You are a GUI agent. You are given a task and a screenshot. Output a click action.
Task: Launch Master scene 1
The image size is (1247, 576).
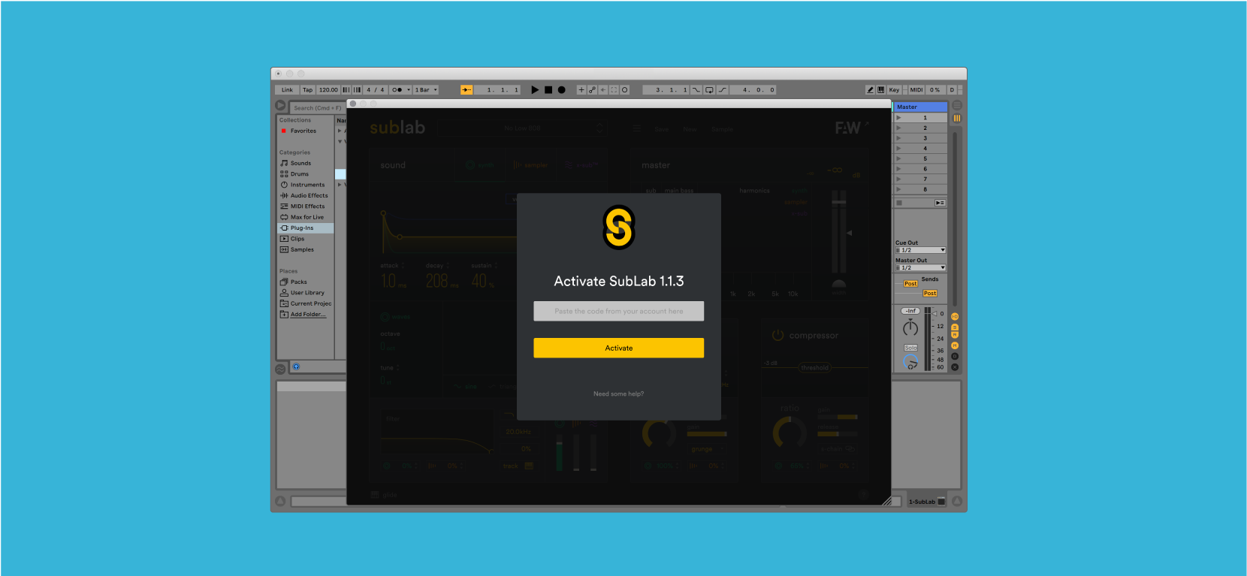899,118
